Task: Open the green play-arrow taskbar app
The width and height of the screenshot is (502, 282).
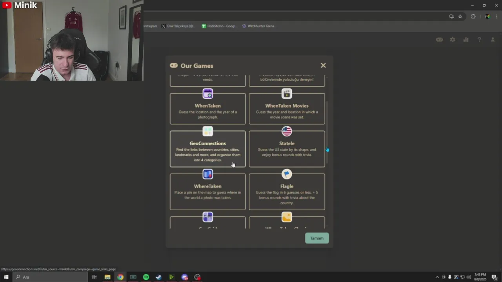Action: click(x=171, y=277)
